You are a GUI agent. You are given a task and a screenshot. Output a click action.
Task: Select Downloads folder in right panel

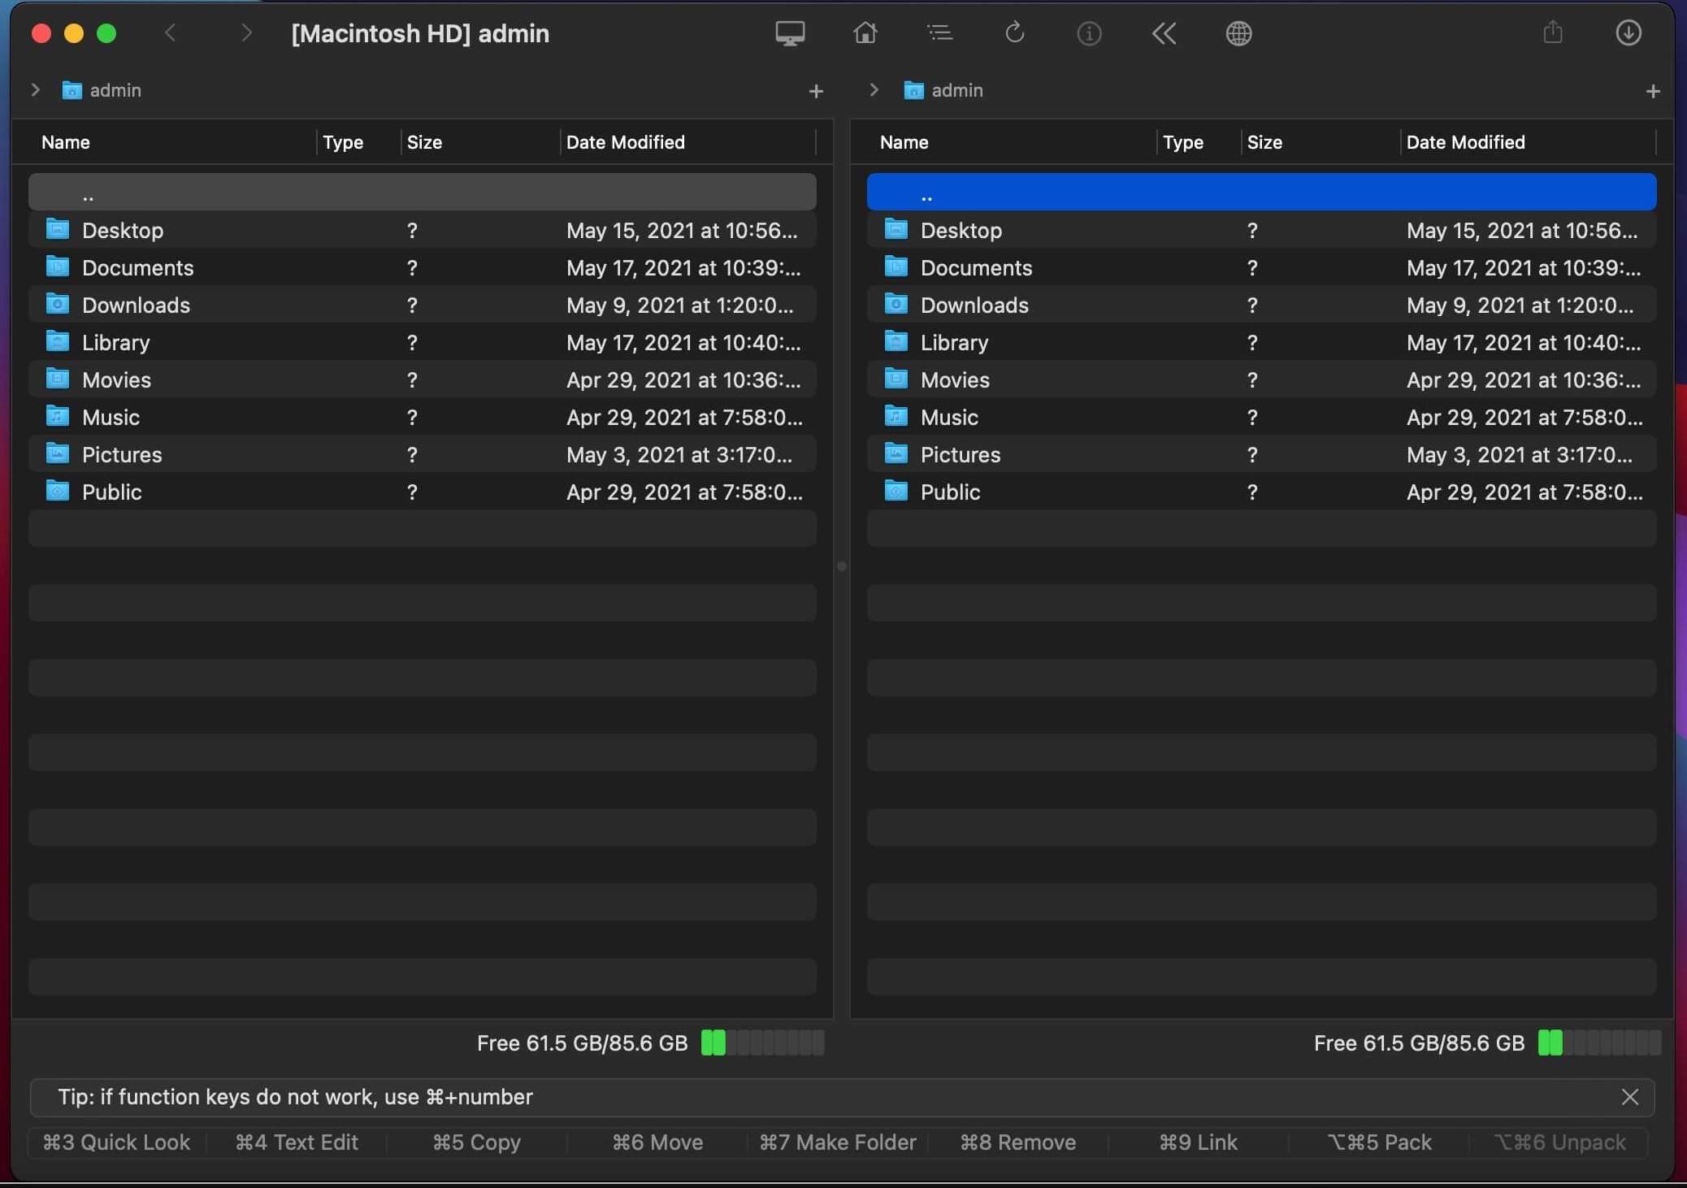pos(1261,305)
